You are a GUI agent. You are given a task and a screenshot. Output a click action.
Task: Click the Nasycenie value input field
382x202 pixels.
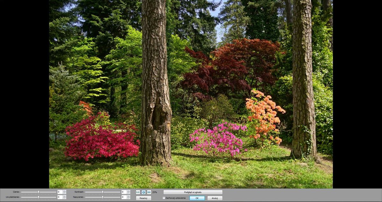(x=124, y=197)
